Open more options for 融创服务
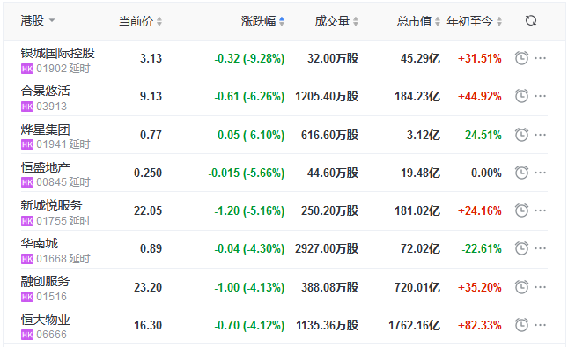 pos(540,287)
